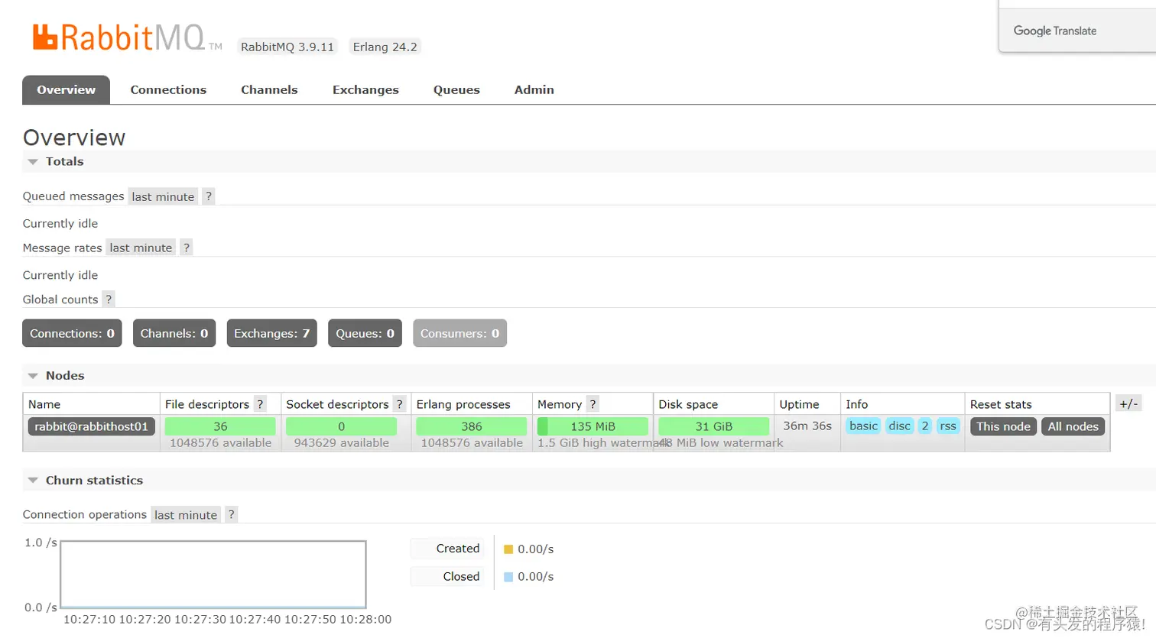The height and width of the screenshot is (638, 1156).
Task: Click the Overview page heading
Action: tap(74, 138)
